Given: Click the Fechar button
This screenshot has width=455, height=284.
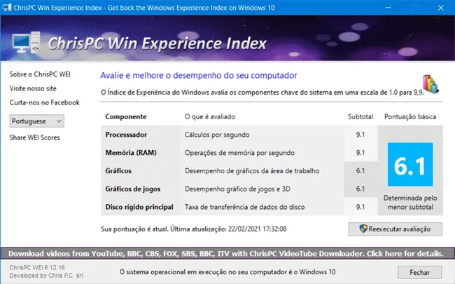Looking at the screenshot, I should (419, 272).
